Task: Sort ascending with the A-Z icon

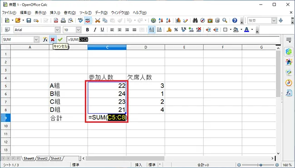Action: [161, 20]
